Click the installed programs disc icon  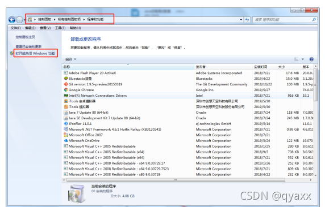click(76, 194)
